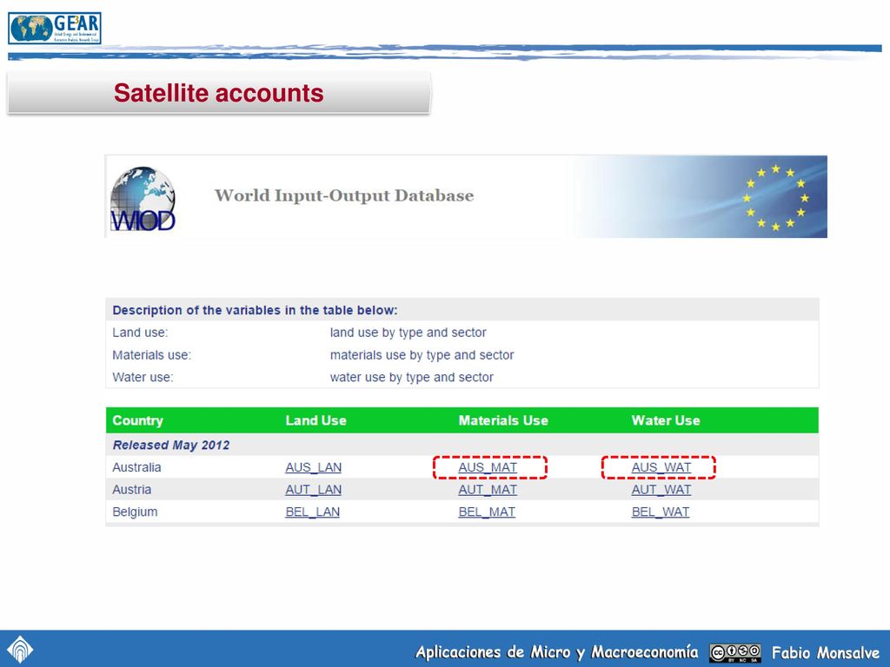Click the Materials Use column header
Screen dimensions: 890x667
pos(503,420)
